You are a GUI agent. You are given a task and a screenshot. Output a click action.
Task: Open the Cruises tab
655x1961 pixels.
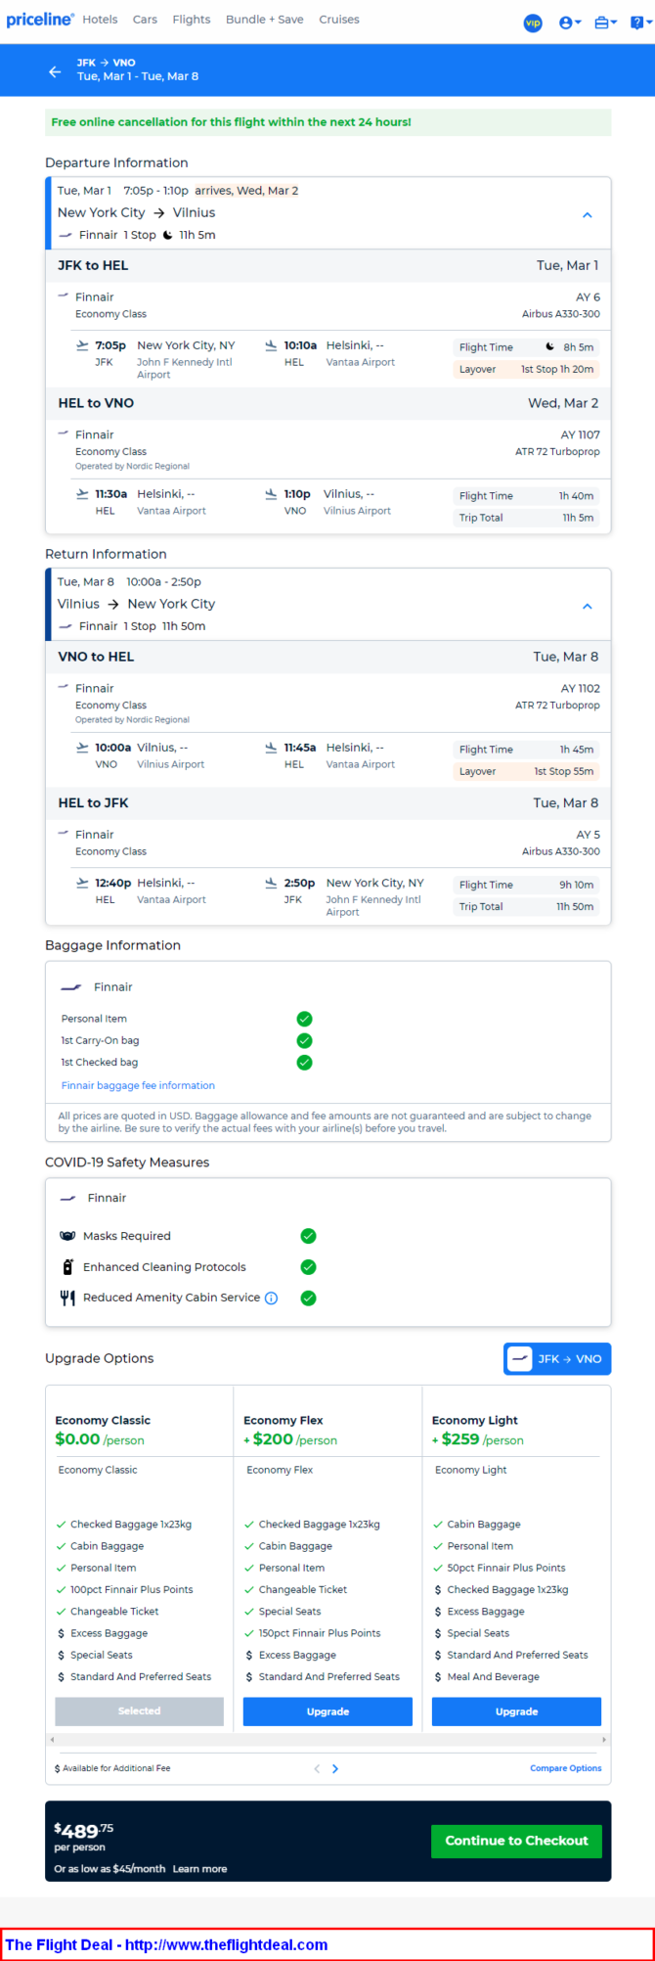(x=338, y=20)
